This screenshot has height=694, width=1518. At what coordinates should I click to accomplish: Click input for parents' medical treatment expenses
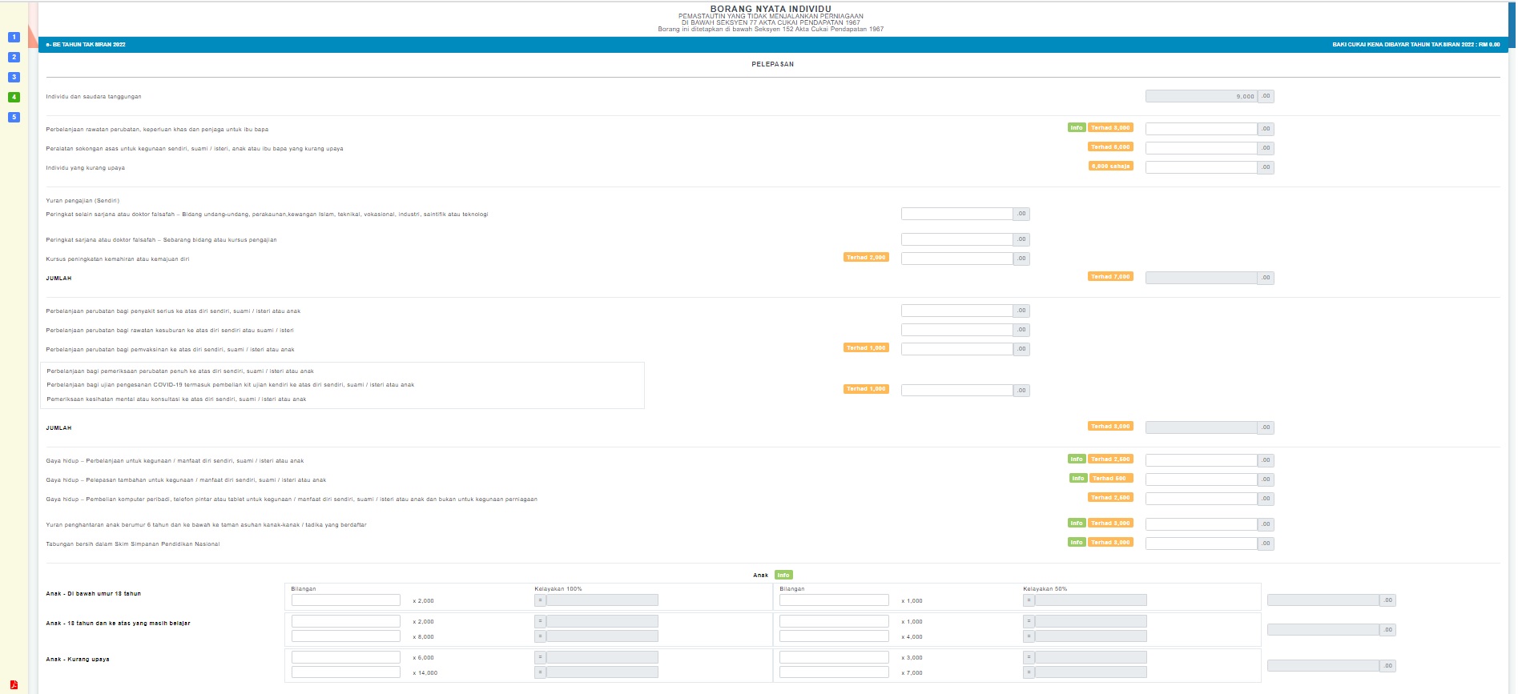[1201, 129]
